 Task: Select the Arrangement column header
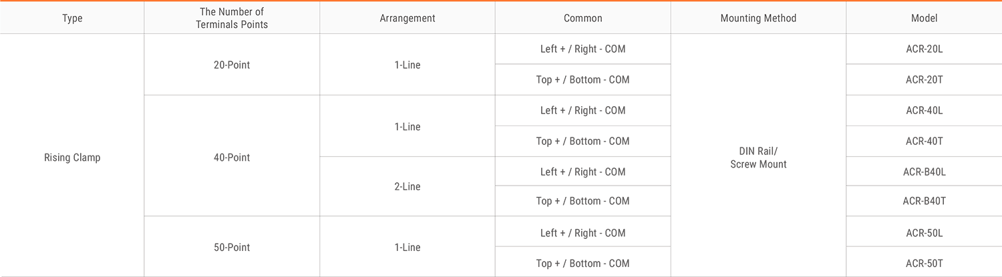(407, 18)
